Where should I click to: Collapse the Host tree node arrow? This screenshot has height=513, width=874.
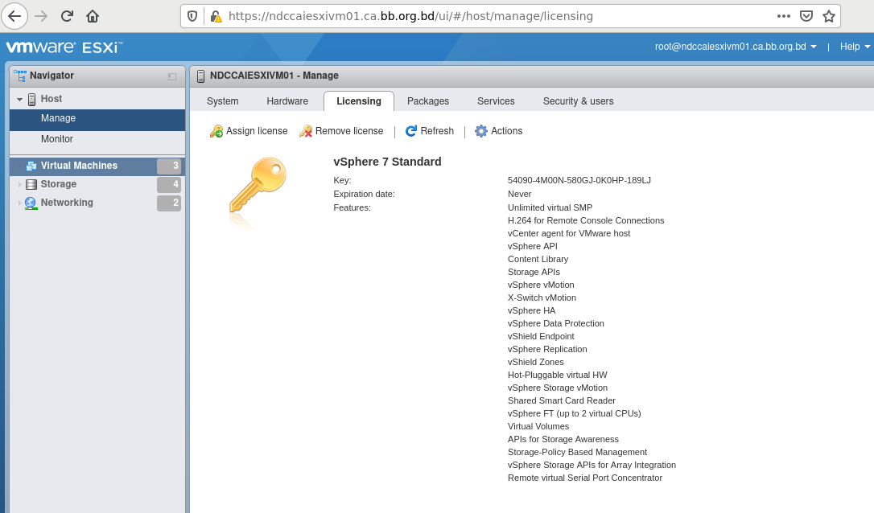(19, 99)
